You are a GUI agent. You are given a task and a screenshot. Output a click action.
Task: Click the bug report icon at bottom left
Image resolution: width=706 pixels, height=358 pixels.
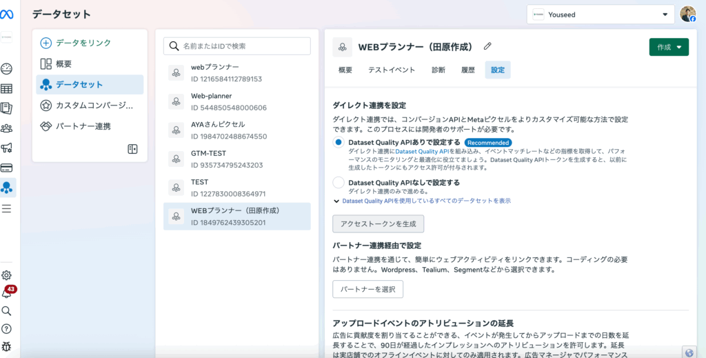(x=7, y=346)
